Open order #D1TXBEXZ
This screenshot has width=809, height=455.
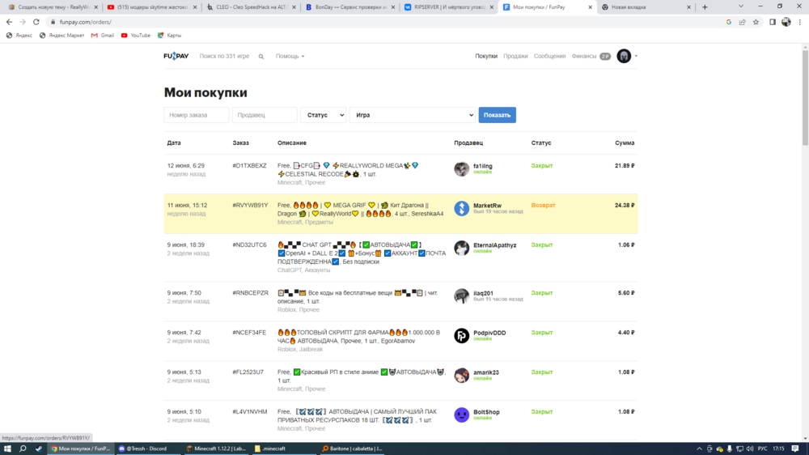[x=250, y=166]
